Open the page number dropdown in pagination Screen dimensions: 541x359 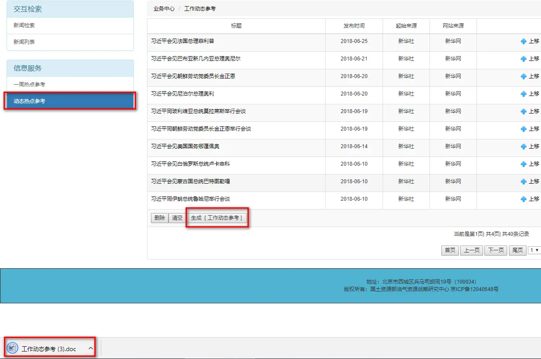coord(534,250)
